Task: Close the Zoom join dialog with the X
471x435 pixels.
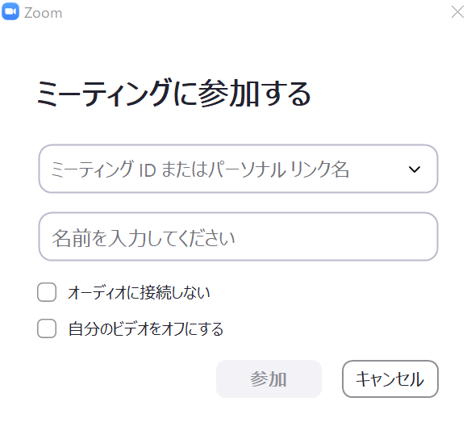Action: tap(457, 12)
